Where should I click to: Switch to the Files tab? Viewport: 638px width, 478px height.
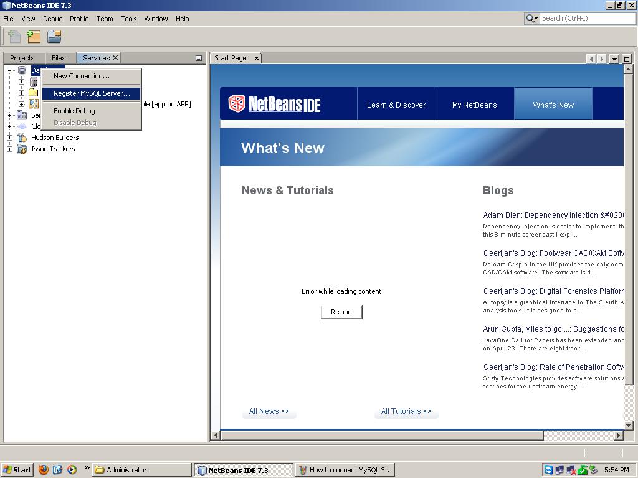tap(59, 58)
